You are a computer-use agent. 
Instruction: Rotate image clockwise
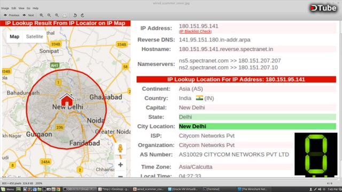tap(82, 15)
